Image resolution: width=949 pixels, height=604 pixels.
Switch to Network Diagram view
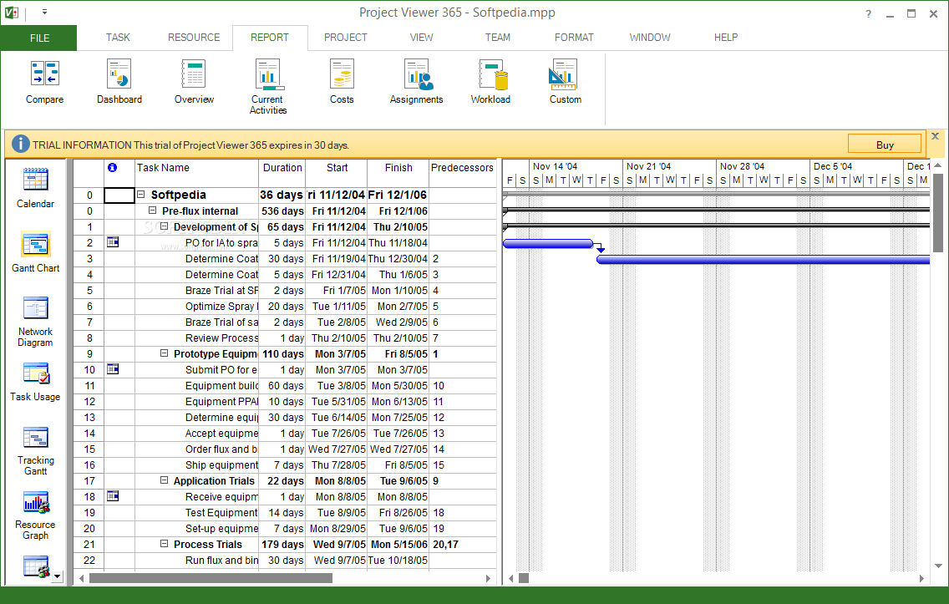[x=36, y=322]
